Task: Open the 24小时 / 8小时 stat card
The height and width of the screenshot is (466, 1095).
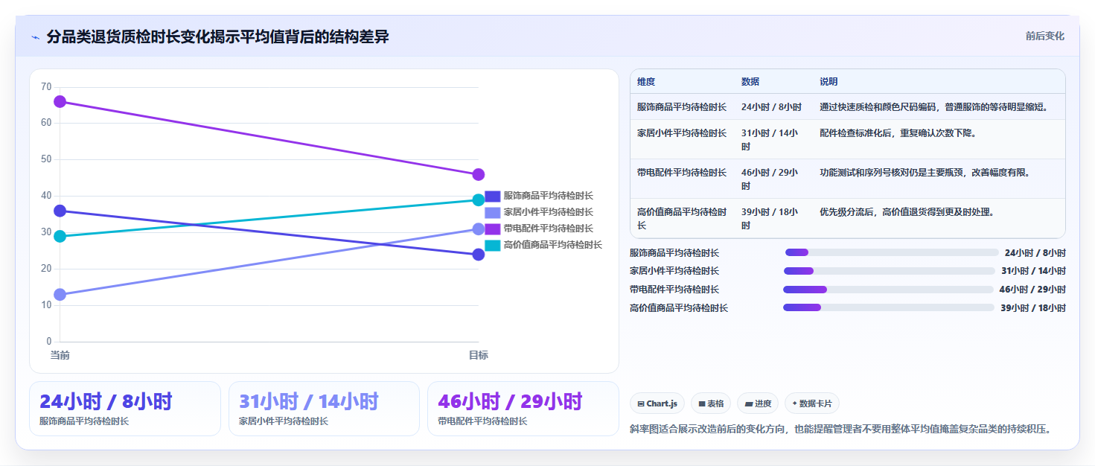Action: (x=125, y=409)
